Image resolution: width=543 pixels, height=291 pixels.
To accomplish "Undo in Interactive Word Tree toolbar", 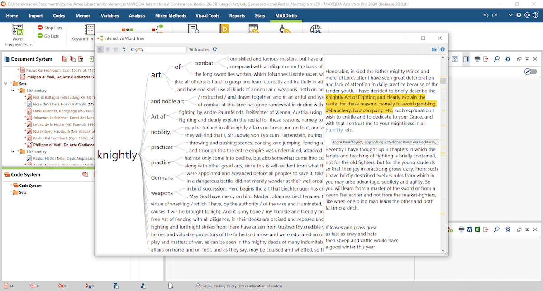I will [x=124, y=49].
